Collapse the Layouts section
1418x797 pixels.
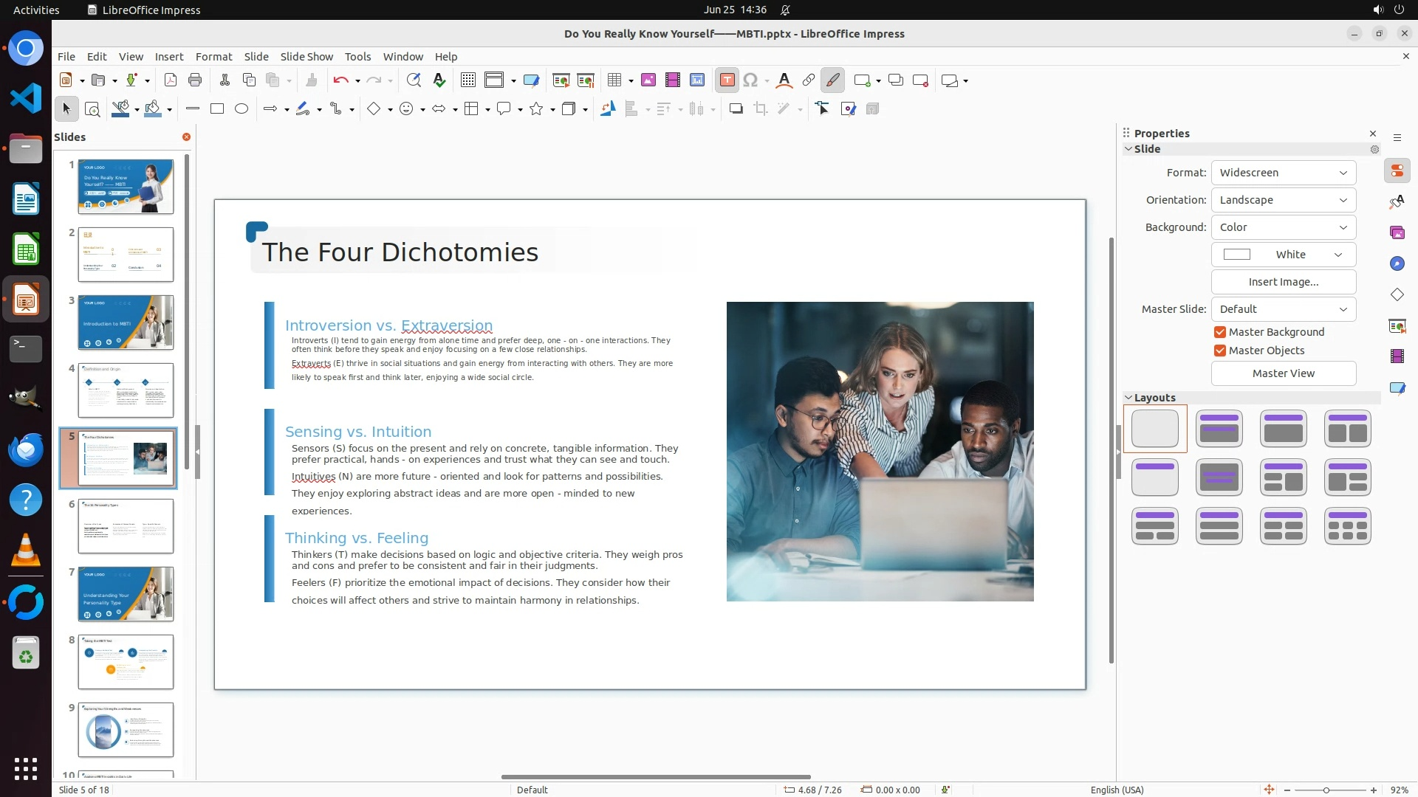tap(1128, 398)
